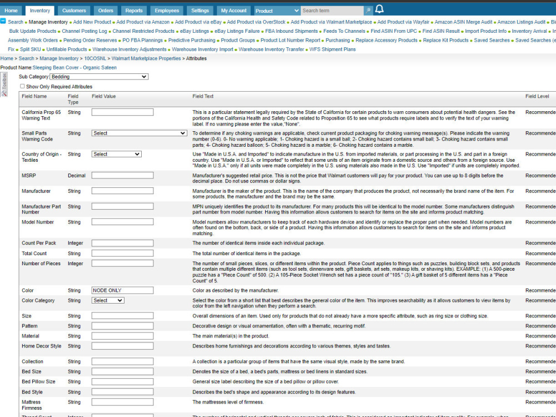This screenshot has width=556, height=417.
Task: Open the notifications bell icon
Action: 379,9
